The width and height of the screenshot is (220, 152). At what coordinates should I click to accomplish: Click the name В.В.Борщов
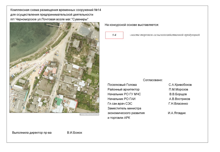pos(178,94)
